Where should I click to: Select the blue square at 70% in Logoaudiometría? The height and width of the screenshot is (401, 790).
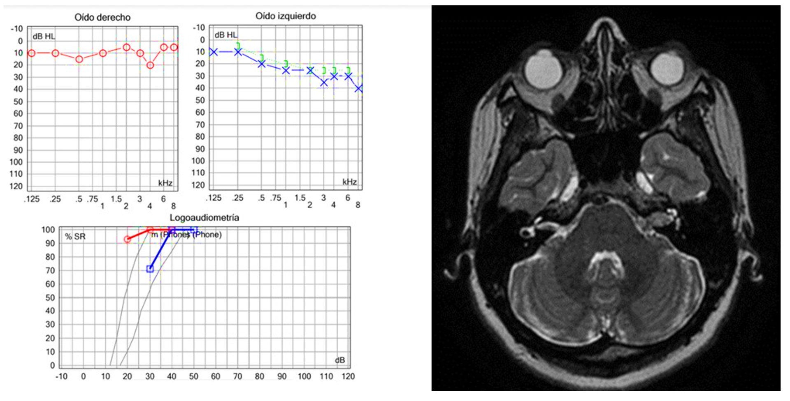(150, 269)
